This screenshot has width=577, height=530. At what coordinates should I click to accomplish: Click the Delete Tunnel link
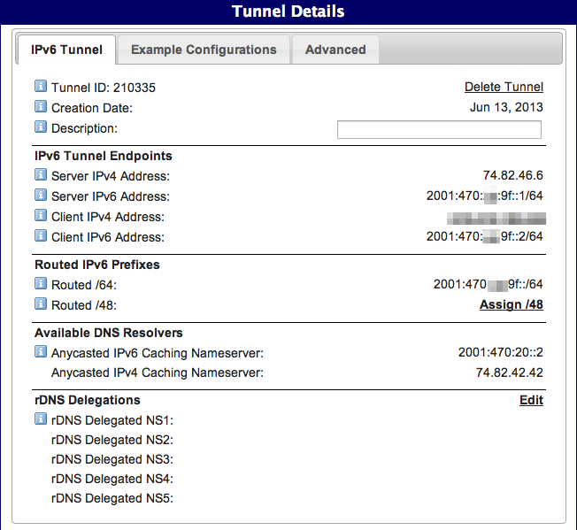(x=504, y=87)
